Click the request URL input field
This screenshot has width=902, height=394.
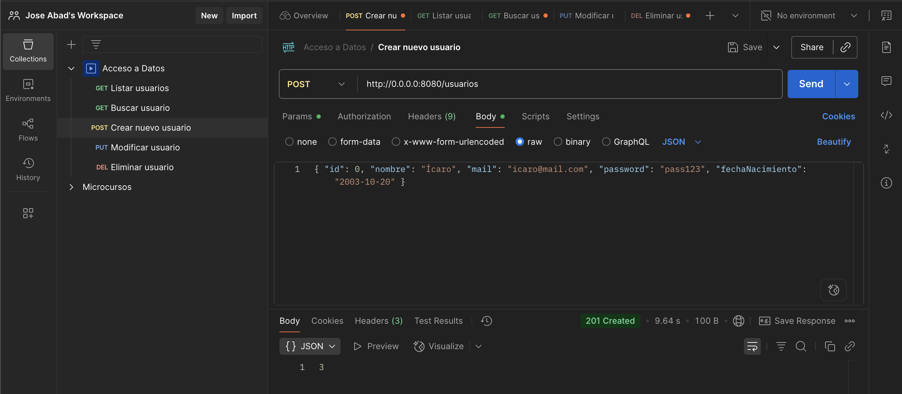[x=569, y=84]
